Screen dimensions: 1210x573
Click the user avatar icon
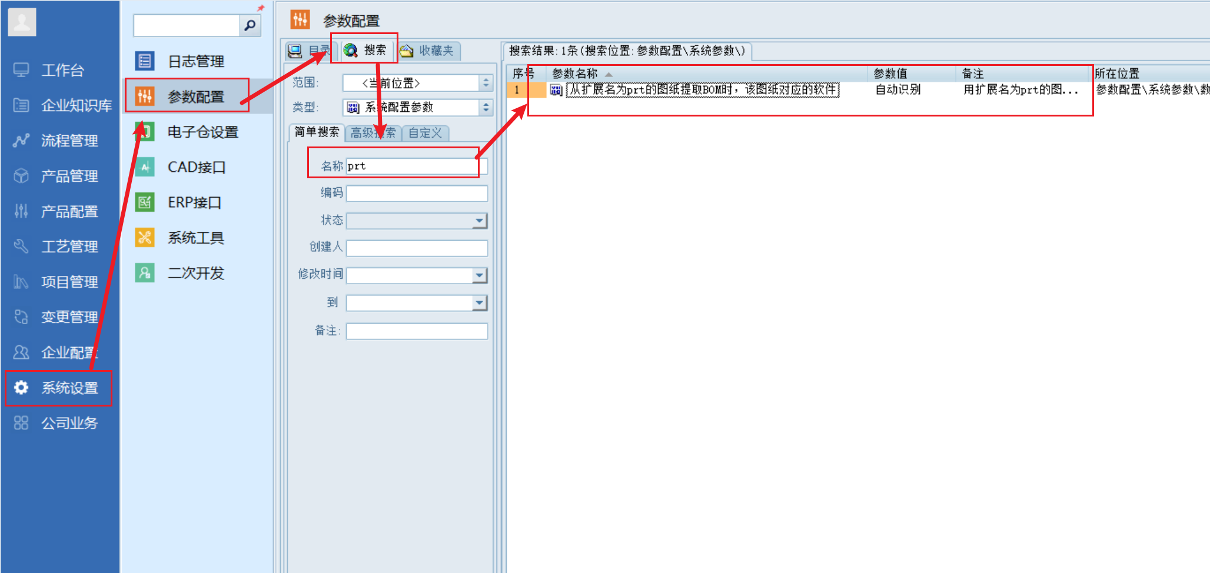pyautogui.click(x=22, y=22)
